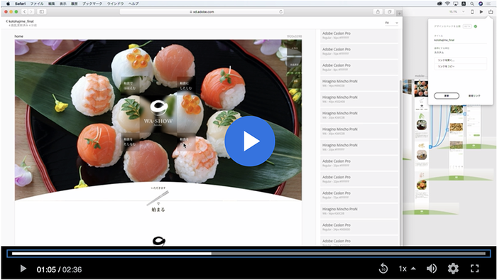Open the 編集 menu
The image size is (497, 280).
click(52, 4)
